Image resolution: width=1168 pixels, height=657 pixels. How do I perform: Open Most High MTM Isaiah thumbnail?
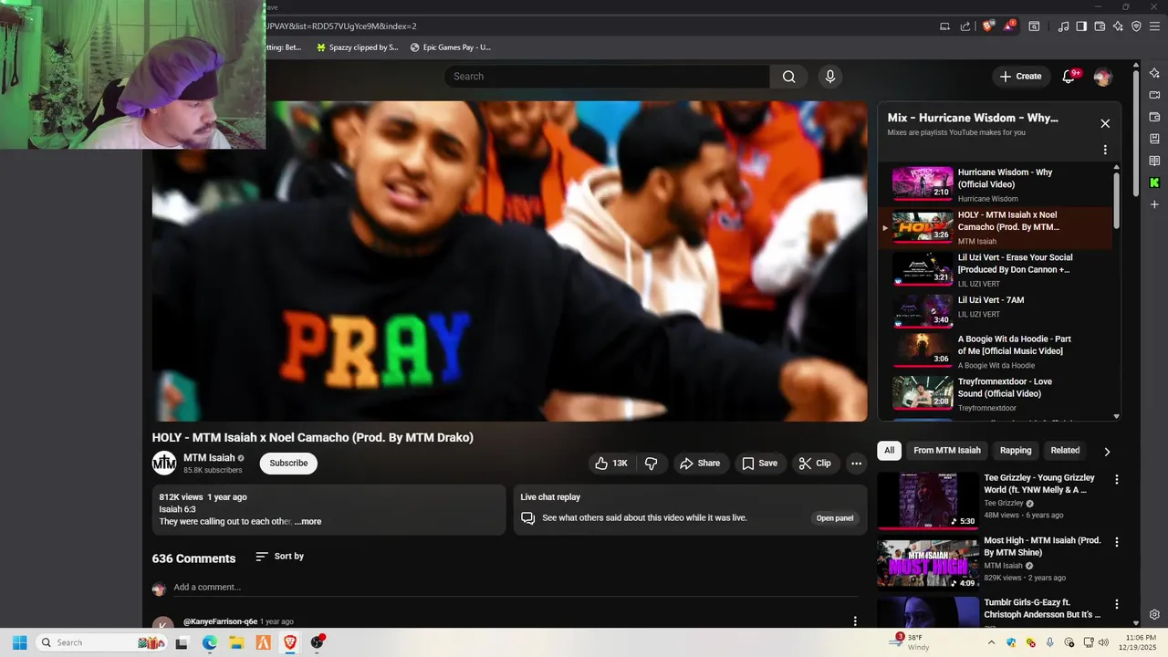click(x=928, y=563)
